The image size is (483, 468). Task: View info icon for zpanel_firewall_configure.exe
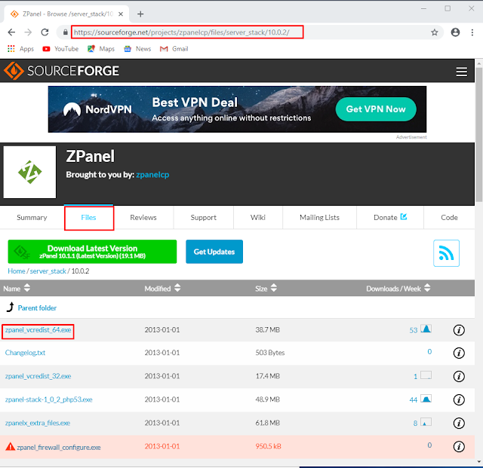[459, 446]
